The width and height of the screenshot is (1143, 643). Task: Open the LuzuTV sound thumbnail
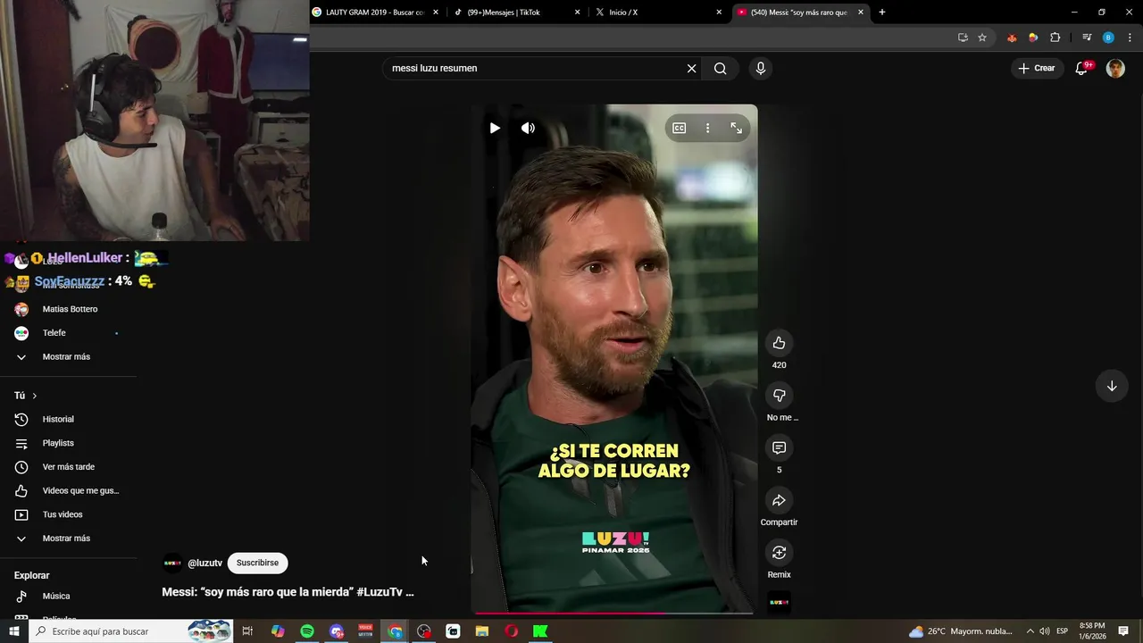click(779, 602)
